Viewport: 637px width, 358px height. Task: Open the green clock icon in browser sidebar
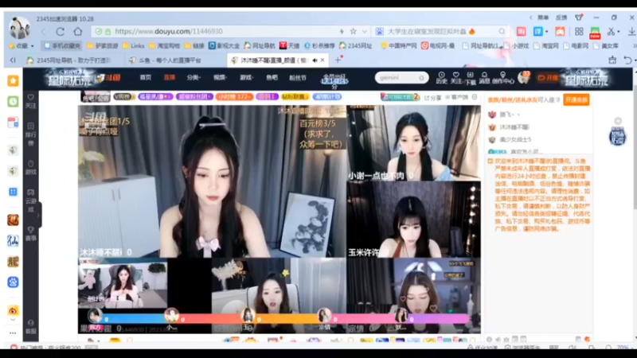pos(13,101)
